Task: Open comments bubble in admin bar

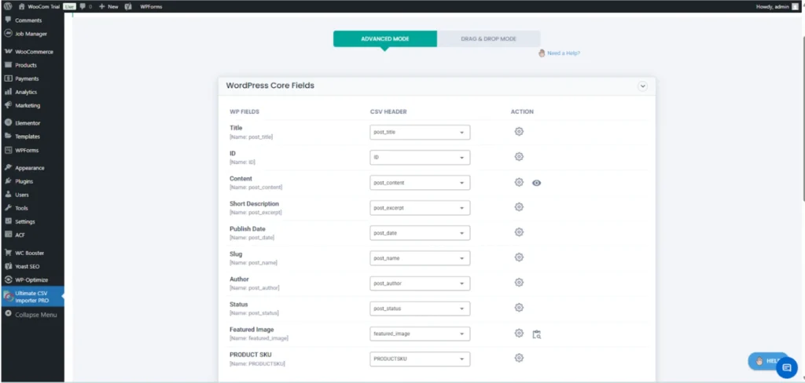Action: click(x=86, y=6)
